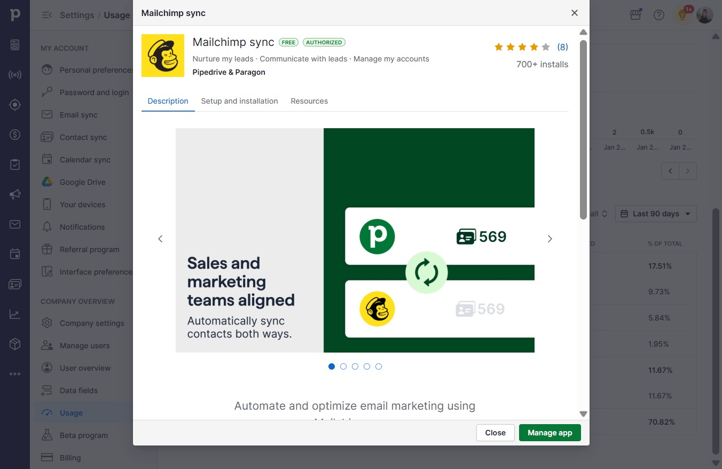Click the main page scrollbar thumb
722x469 pixels.
coord(716,331)
